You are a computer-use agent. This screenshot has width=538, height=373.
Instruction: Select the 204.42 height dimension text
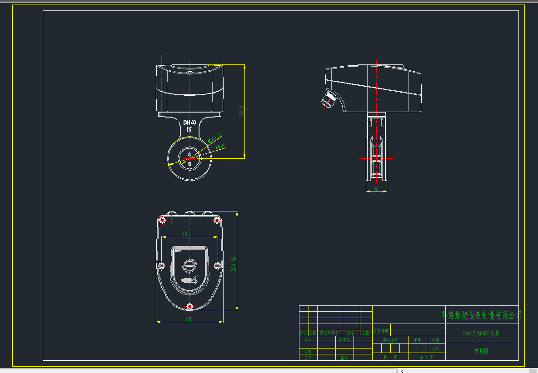(234, 264)
